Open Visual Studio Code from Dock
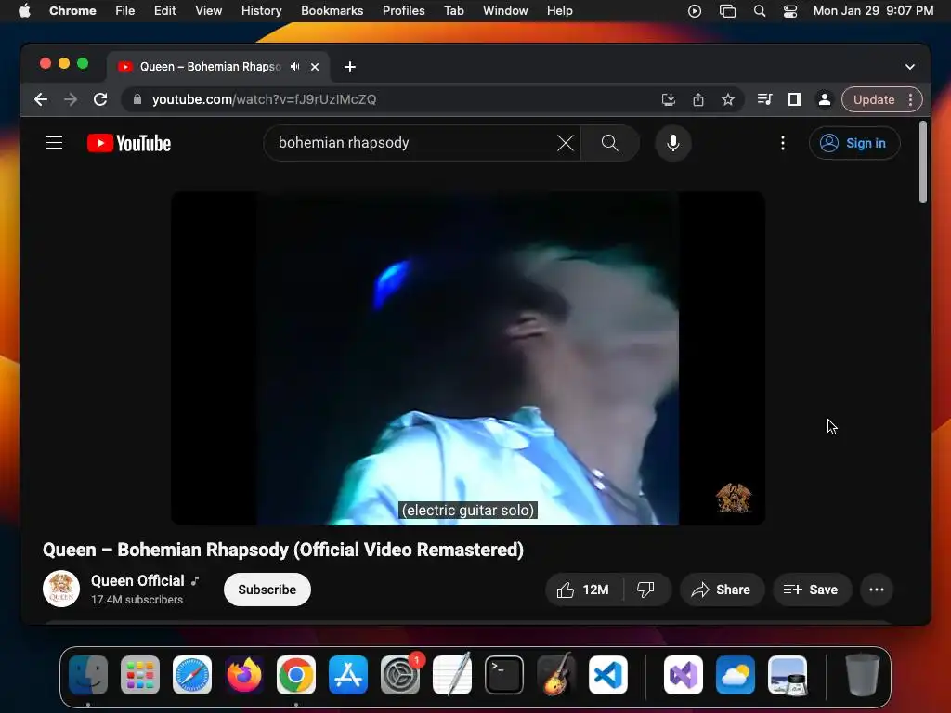Viewport: 951px width, 713px height. pos(607,675)
